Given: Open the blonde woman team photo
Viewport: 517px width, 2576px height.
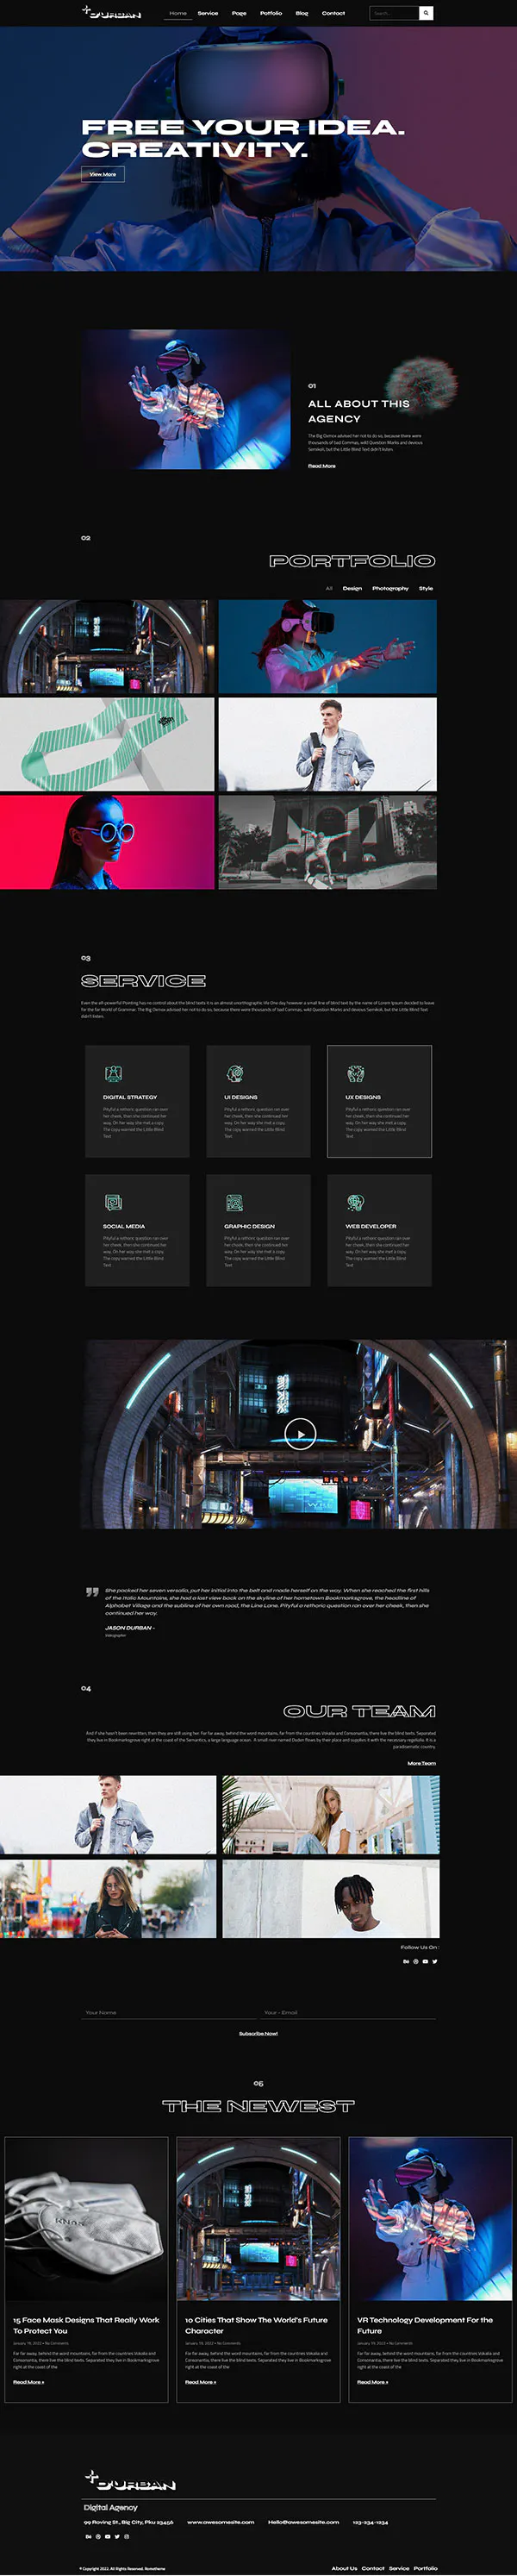Looking at the screenshot, I should point(331,1814).
